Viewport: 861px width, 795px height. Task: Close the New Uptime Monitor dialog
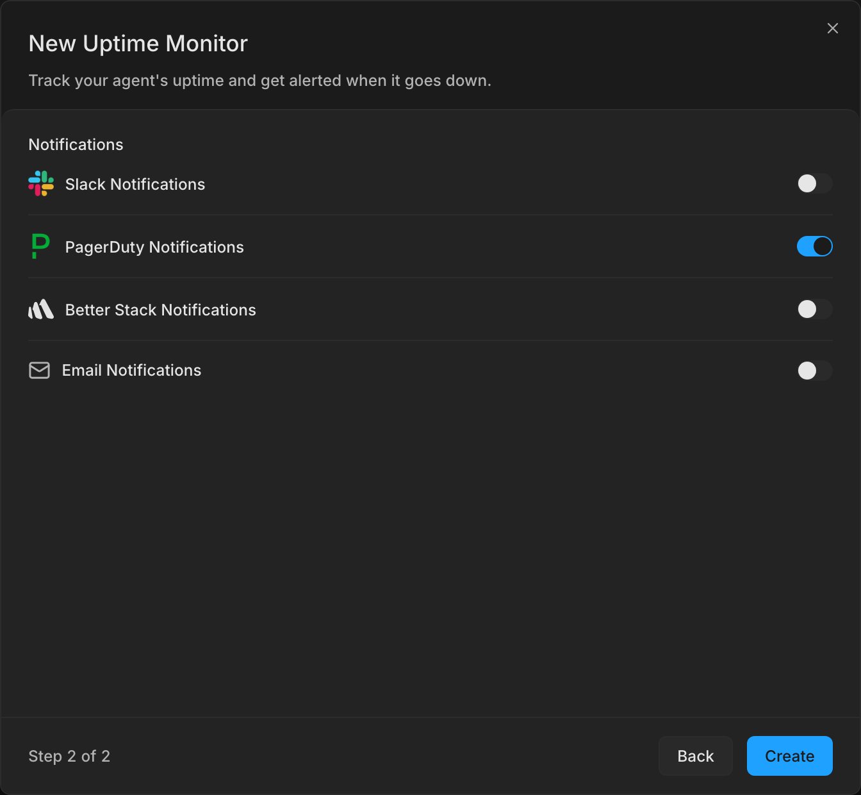(832, 28)
